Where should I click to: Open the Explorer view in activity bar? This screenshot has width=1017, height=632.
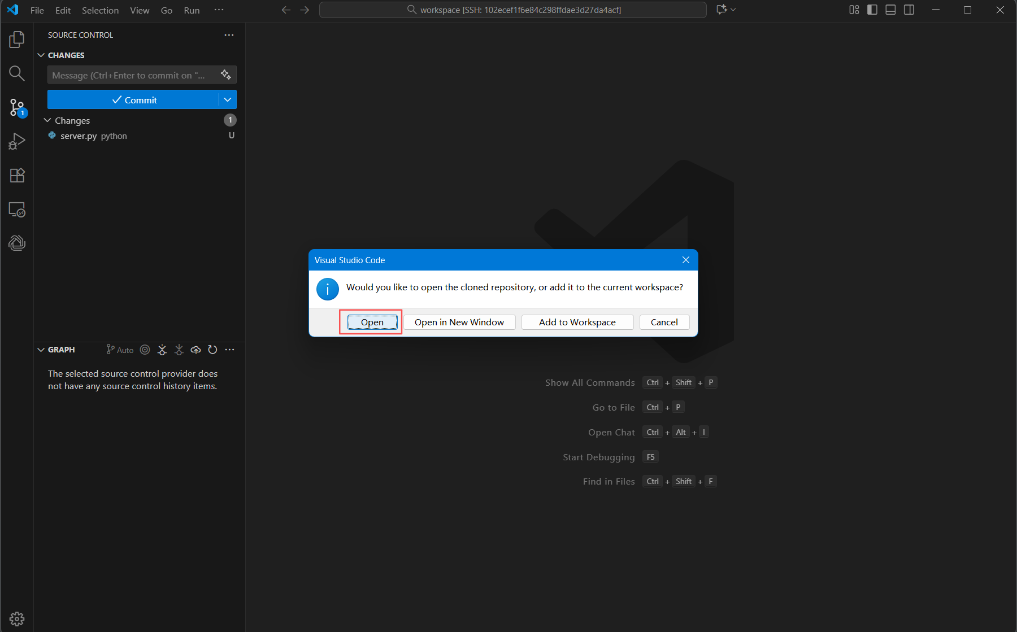tap(17, 40)
